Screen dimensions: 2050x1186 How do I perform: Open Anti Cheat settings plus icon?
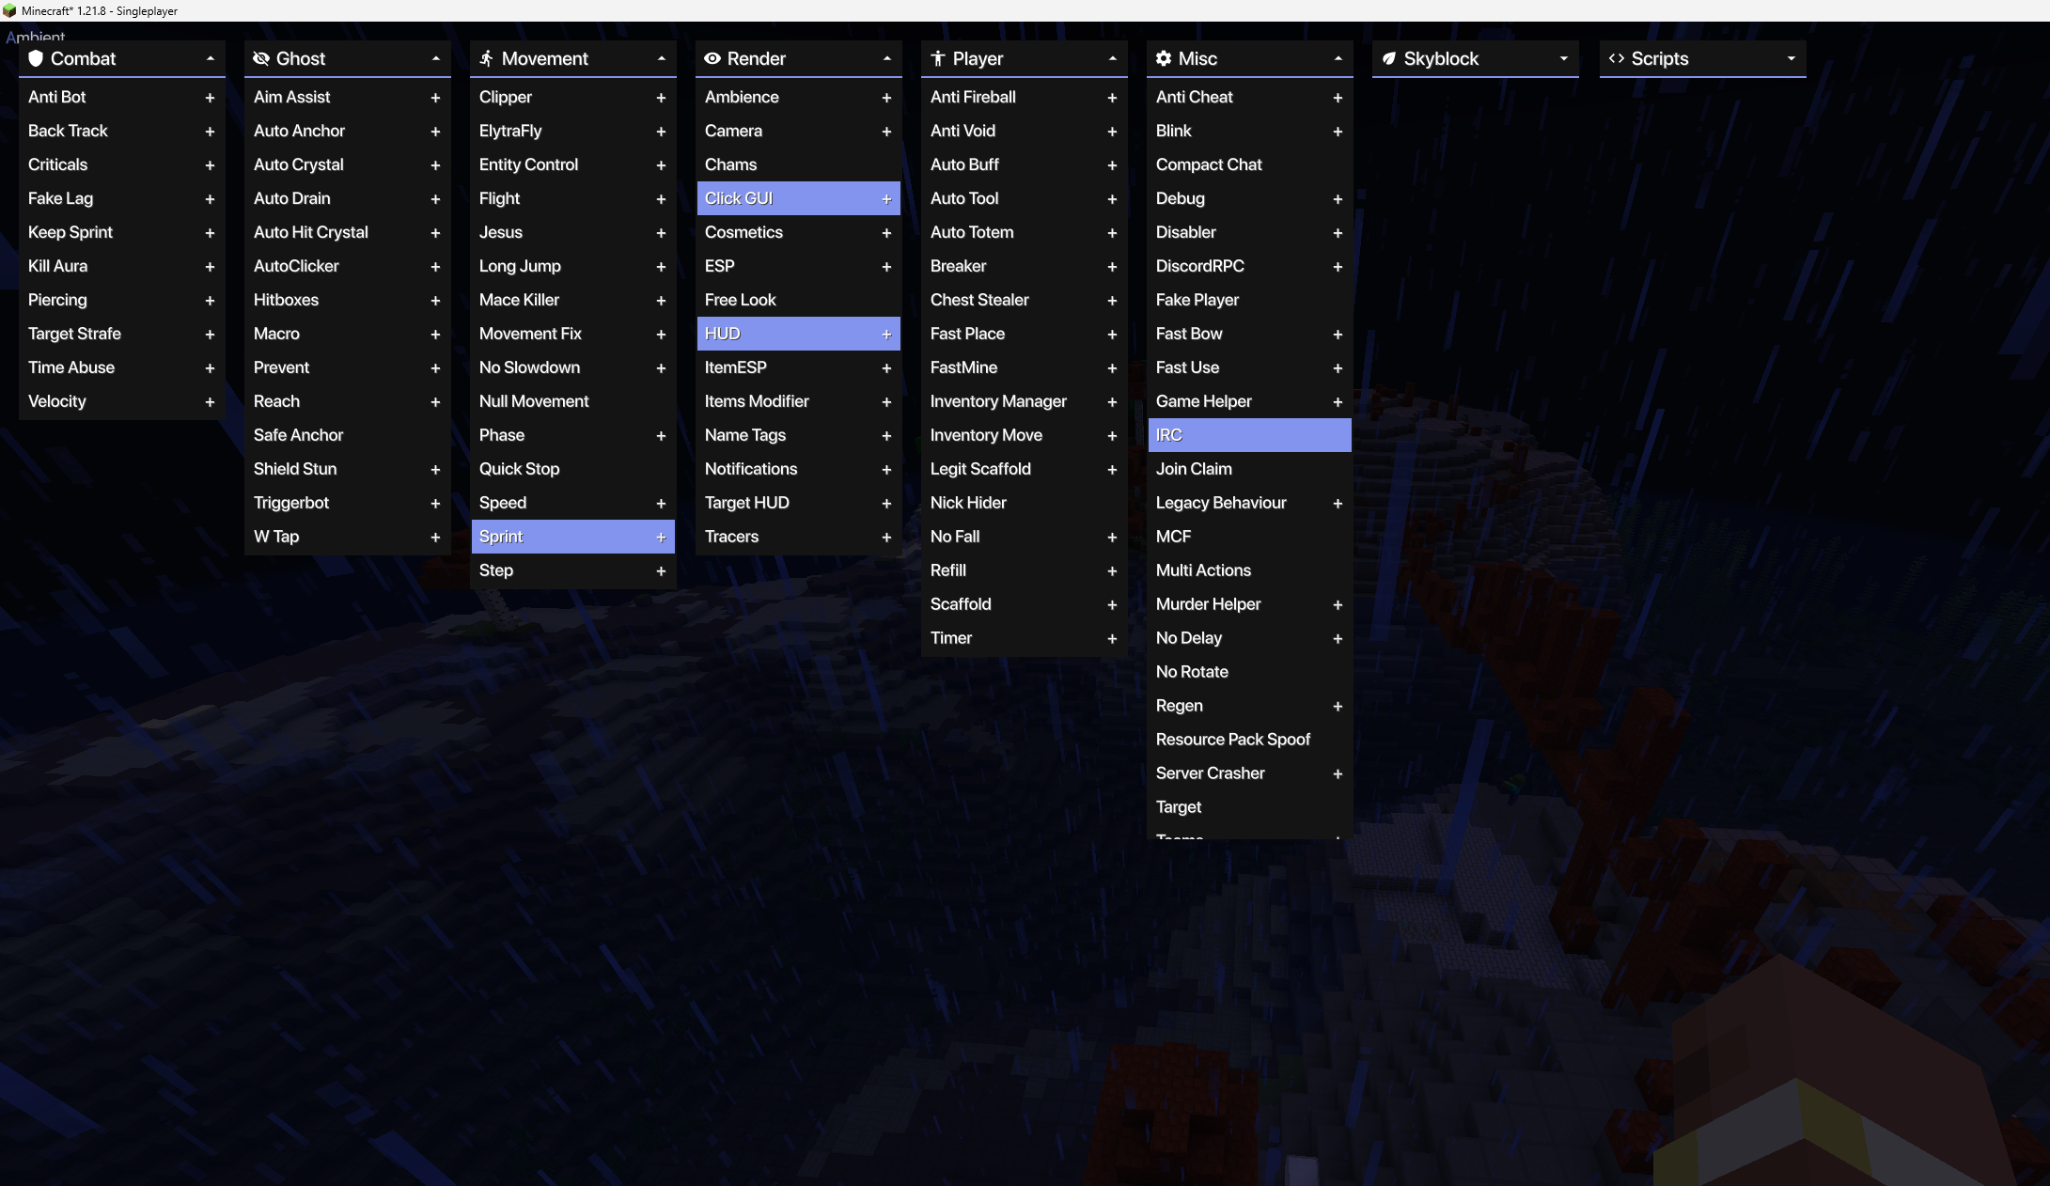coord(1338,98)
